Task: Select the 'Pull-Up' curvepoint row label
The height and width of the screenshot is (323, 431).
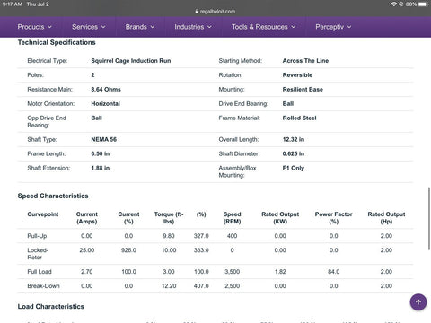Action: [x=37, y=236]
